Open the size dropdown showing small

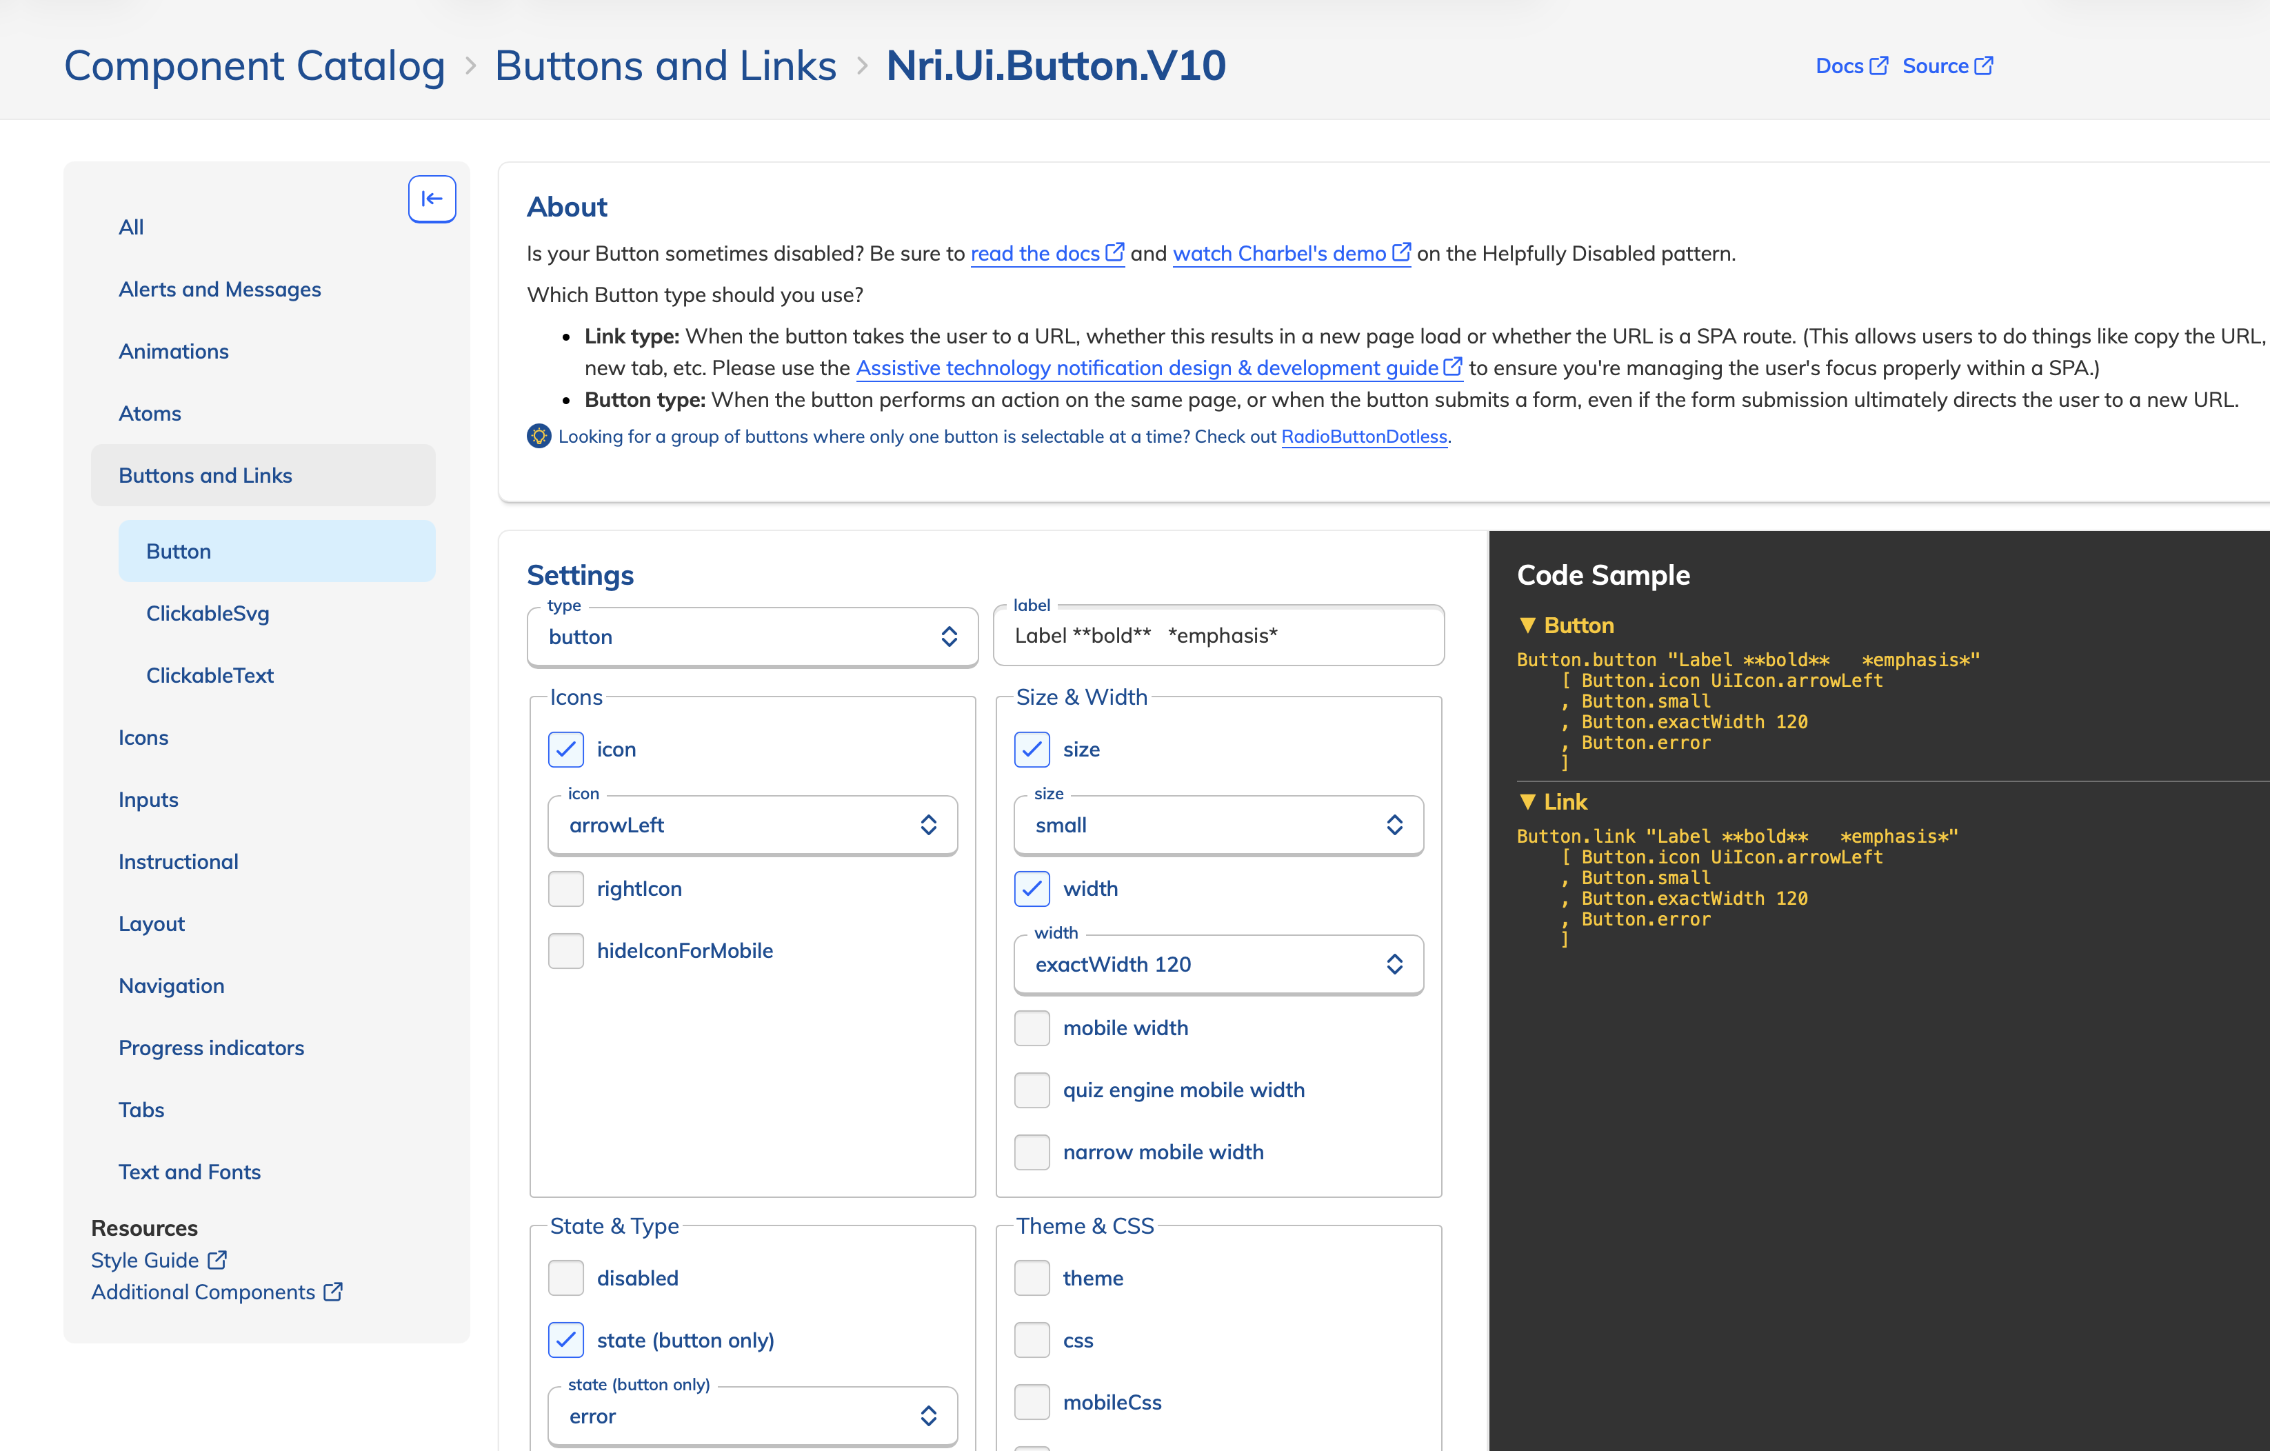click(1217, 825)
